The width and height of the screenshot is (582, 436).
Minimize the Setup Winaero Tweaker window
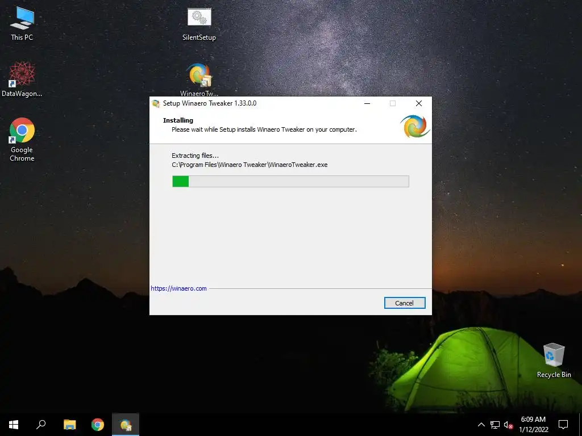click(367, 103)
